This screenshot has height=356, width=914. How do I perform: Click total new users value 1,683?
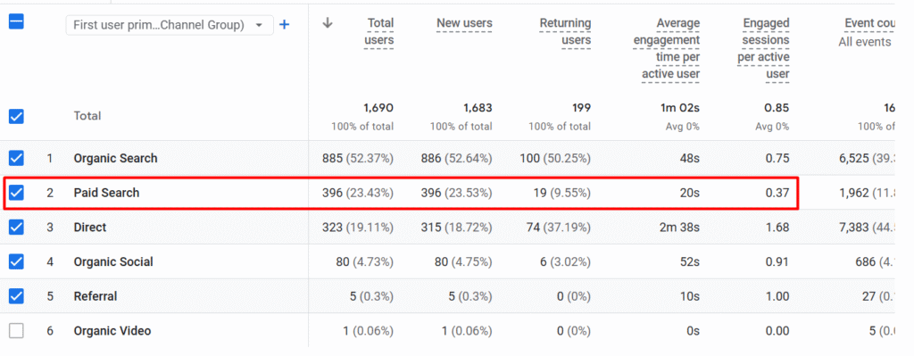[x=478, y=108]
